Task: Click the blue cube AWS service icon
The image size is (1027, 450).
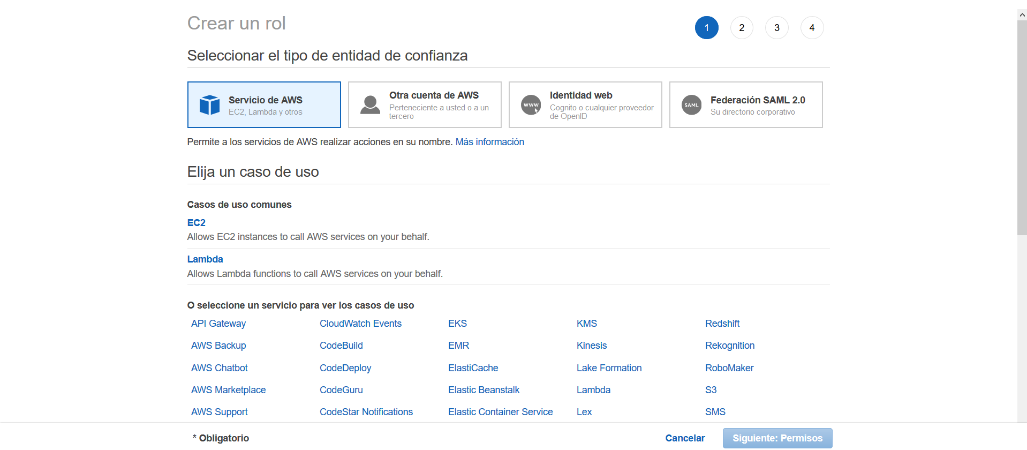Action: coord(209,105)
